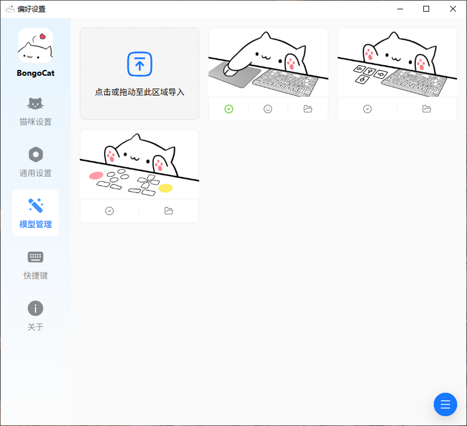The width and height of the screenshot is (467, 426).
Task: Maximize the 偏好设置 window
Action: tap(426, 9)
